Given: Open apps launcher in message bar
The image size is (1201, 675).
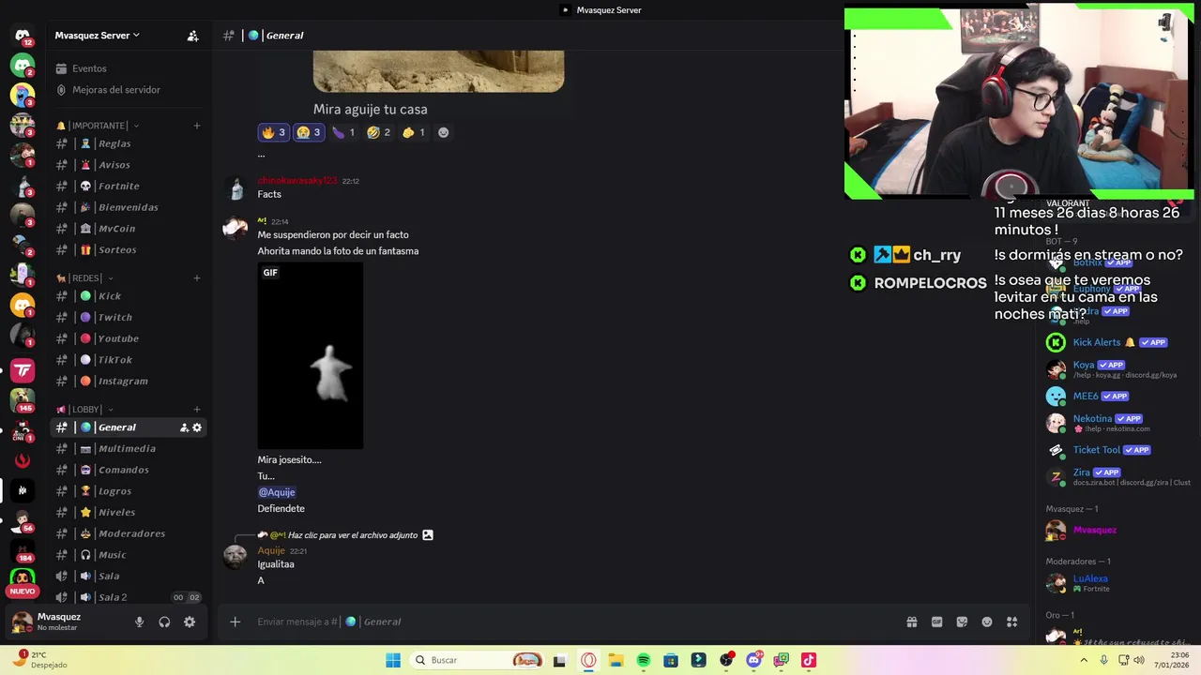Looking at the screenshot, I should click(1011, 622).
